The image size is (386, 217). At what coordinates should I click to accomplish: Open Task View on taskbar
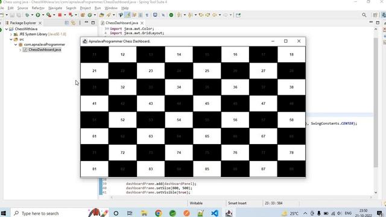(130, 213)
